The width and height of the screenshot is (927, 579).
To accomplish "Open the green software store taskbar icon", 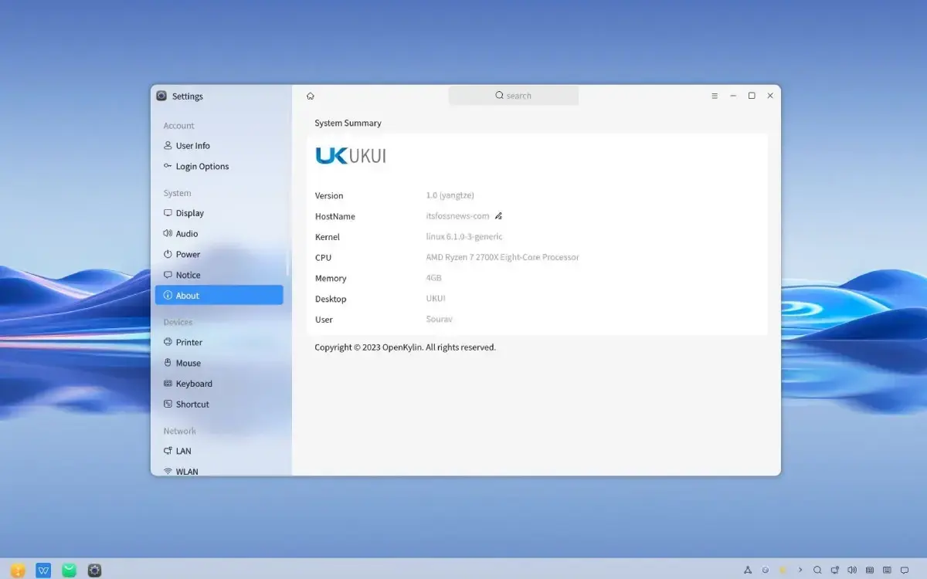I will [70, 571].
